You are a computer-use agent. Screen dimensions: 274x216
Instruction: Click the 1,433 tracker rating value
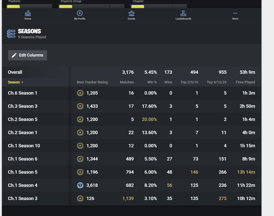tap(92, 106)
